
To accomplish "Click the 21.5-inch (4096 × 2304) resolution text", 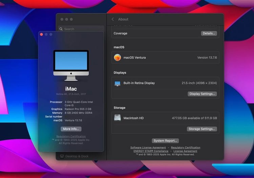I will tap(199, 83).
